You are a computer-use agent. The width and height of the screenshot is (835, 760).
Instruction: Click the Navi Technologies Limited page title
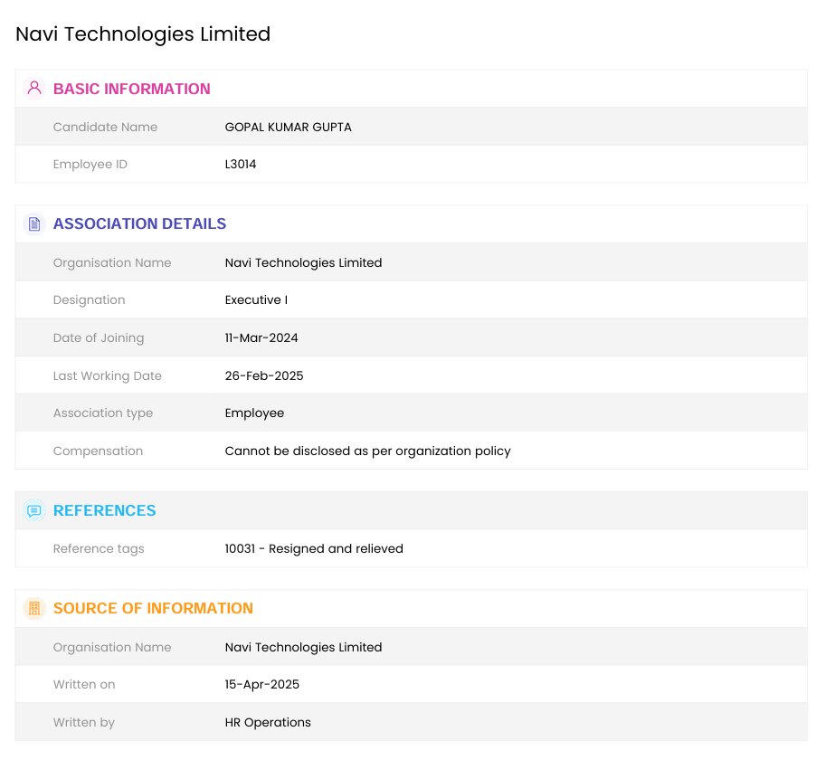click(143, 34)
